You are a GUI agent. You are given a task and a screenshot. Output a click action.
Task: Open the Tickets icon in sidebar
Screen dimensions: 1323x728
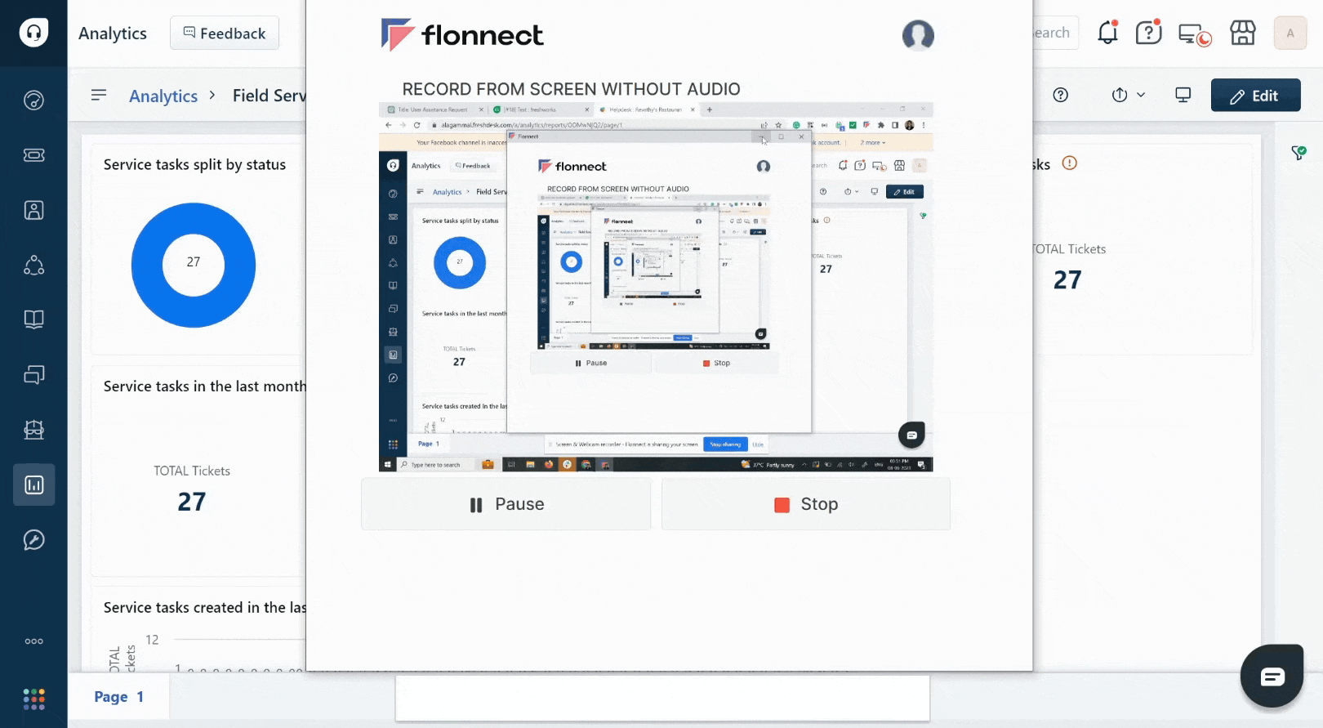33,154
